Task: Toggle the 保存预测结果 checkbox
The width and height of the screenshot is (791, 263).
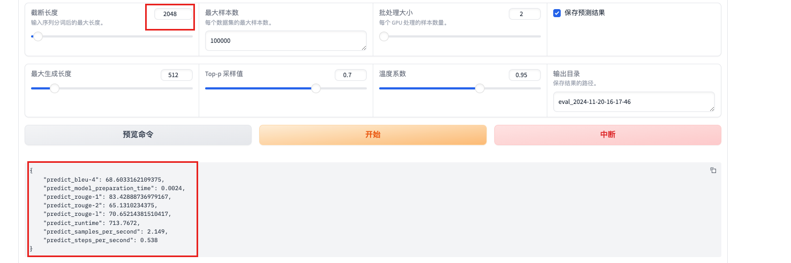Action: click(x=557, y=13)
